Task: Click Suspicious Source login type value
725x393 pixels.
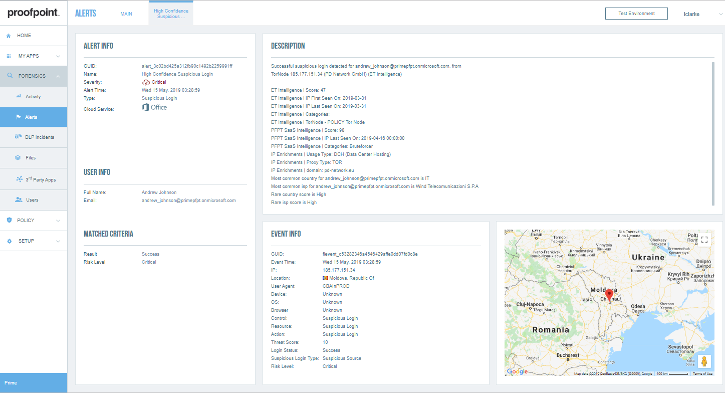Action: pos(342,358)
